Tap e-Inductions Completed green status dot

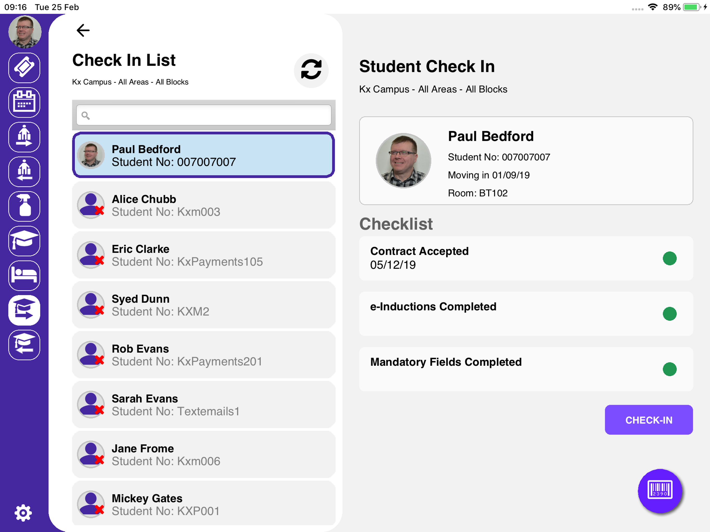pyautogui.click(x=669, y=314)
